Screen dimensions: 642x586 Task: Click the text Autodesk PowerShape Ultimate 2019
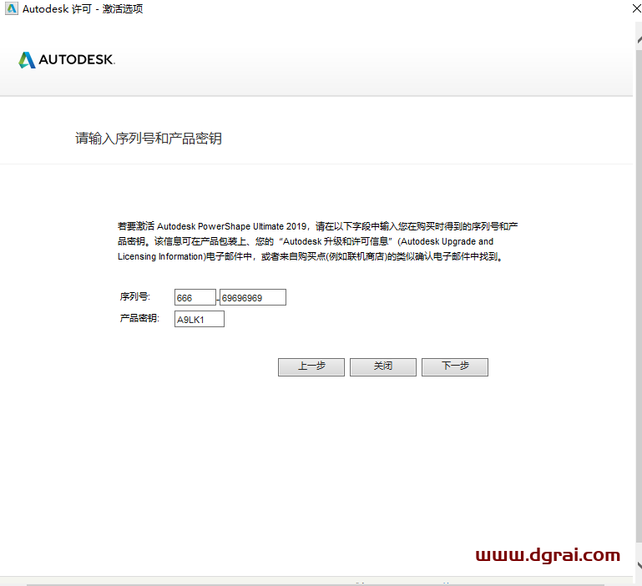point(231,226)
